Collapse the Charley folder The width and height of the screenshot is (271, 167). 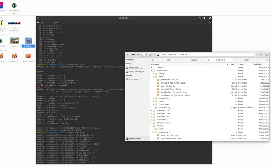click(x=151, y=126)
